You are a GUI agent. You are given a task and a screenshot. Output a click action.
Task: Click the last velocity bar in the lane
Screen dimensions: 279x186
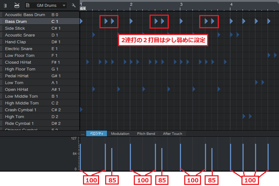coord(268,157)
